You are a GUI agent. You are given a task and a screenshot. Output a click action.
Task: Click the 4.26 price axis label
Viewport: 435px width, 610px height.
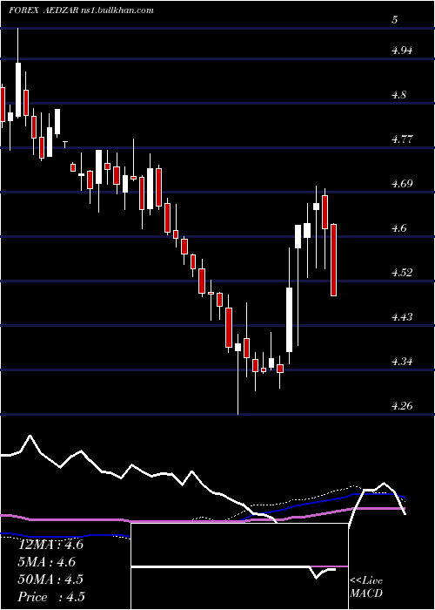click(401, 406)
